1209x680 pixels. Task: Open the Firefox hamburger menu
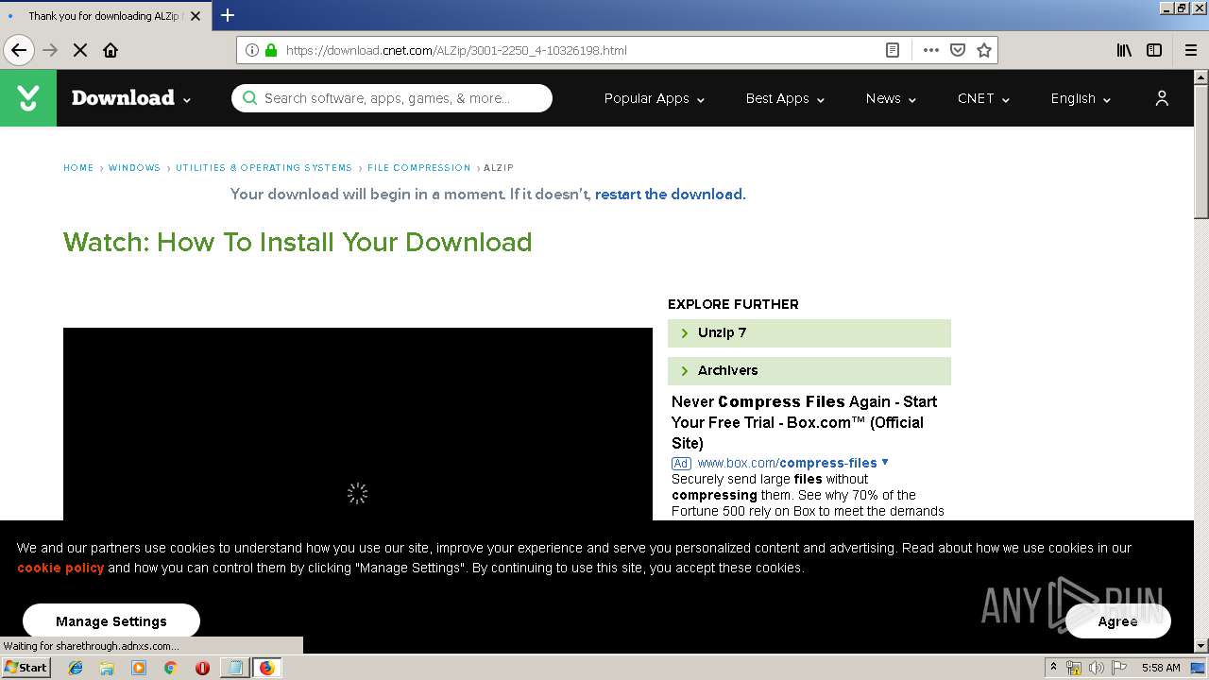point(1190,50)
